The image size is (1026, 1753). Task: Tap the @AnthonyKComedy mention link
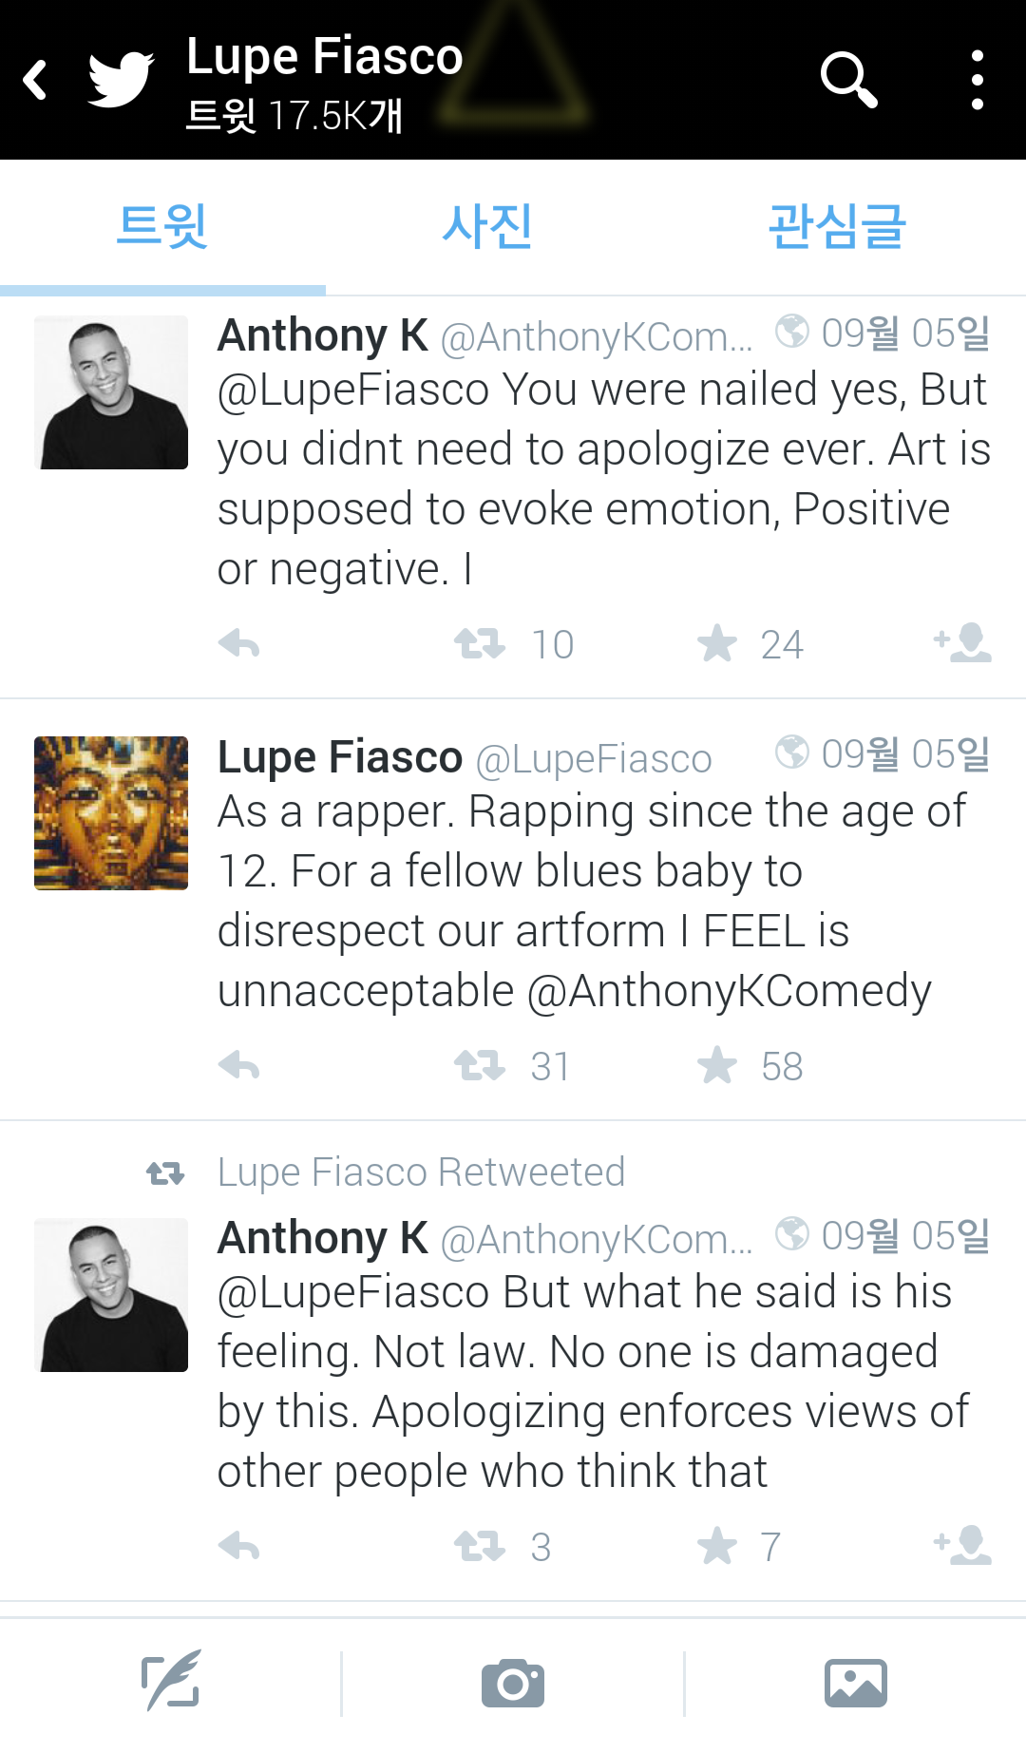[729, 991]
